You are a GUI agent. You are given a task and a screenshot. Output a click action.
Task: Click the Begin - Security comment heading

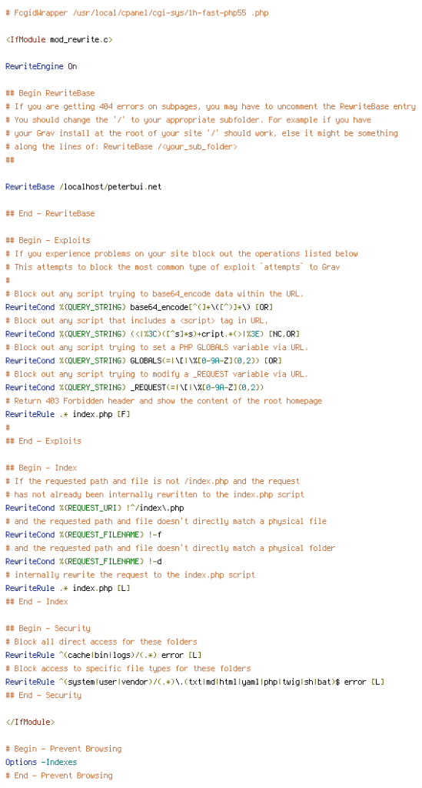pyautogui.click(x=48, y=628)
